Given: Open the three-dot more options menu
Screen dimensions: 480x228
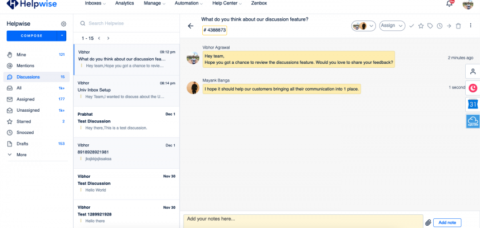Looking at the screenshot, I should pyautogui.click(x=471, y=26).
